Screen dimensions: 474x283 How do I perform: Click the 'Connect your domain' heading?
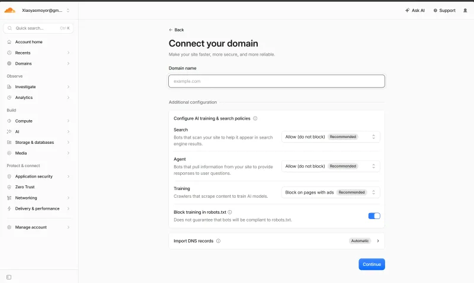213,43
